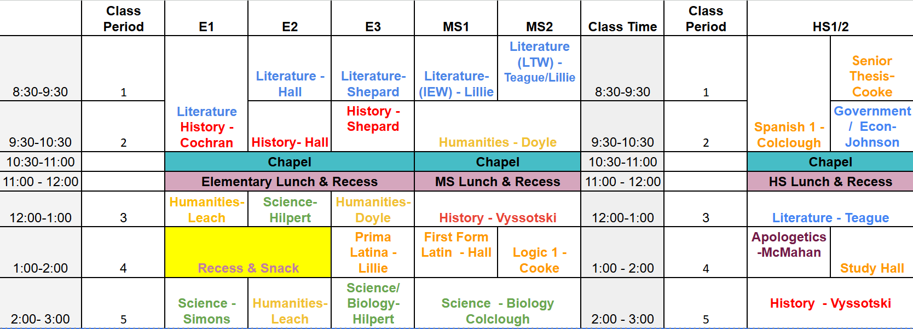The height and width of the screenshot is (329, 913).
Task: Click the Senior Thesis- Cooke cell
Action: [x=872, y=68]
